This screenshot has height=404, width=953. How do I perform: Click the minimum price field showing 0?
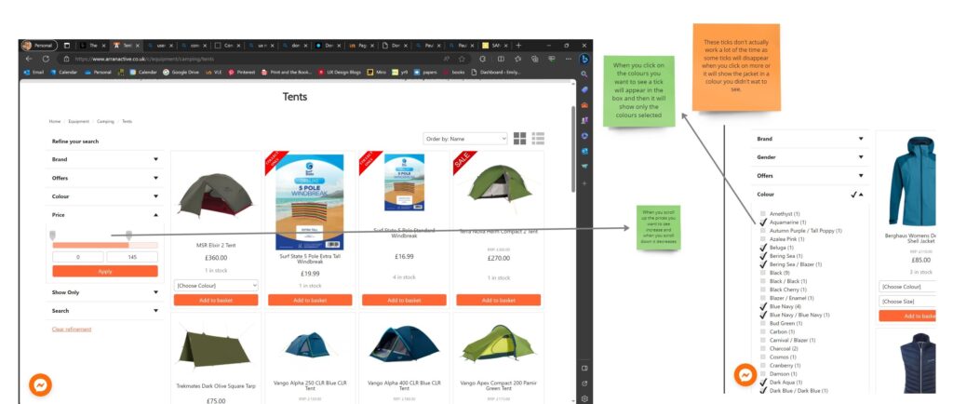coord(78,258)
